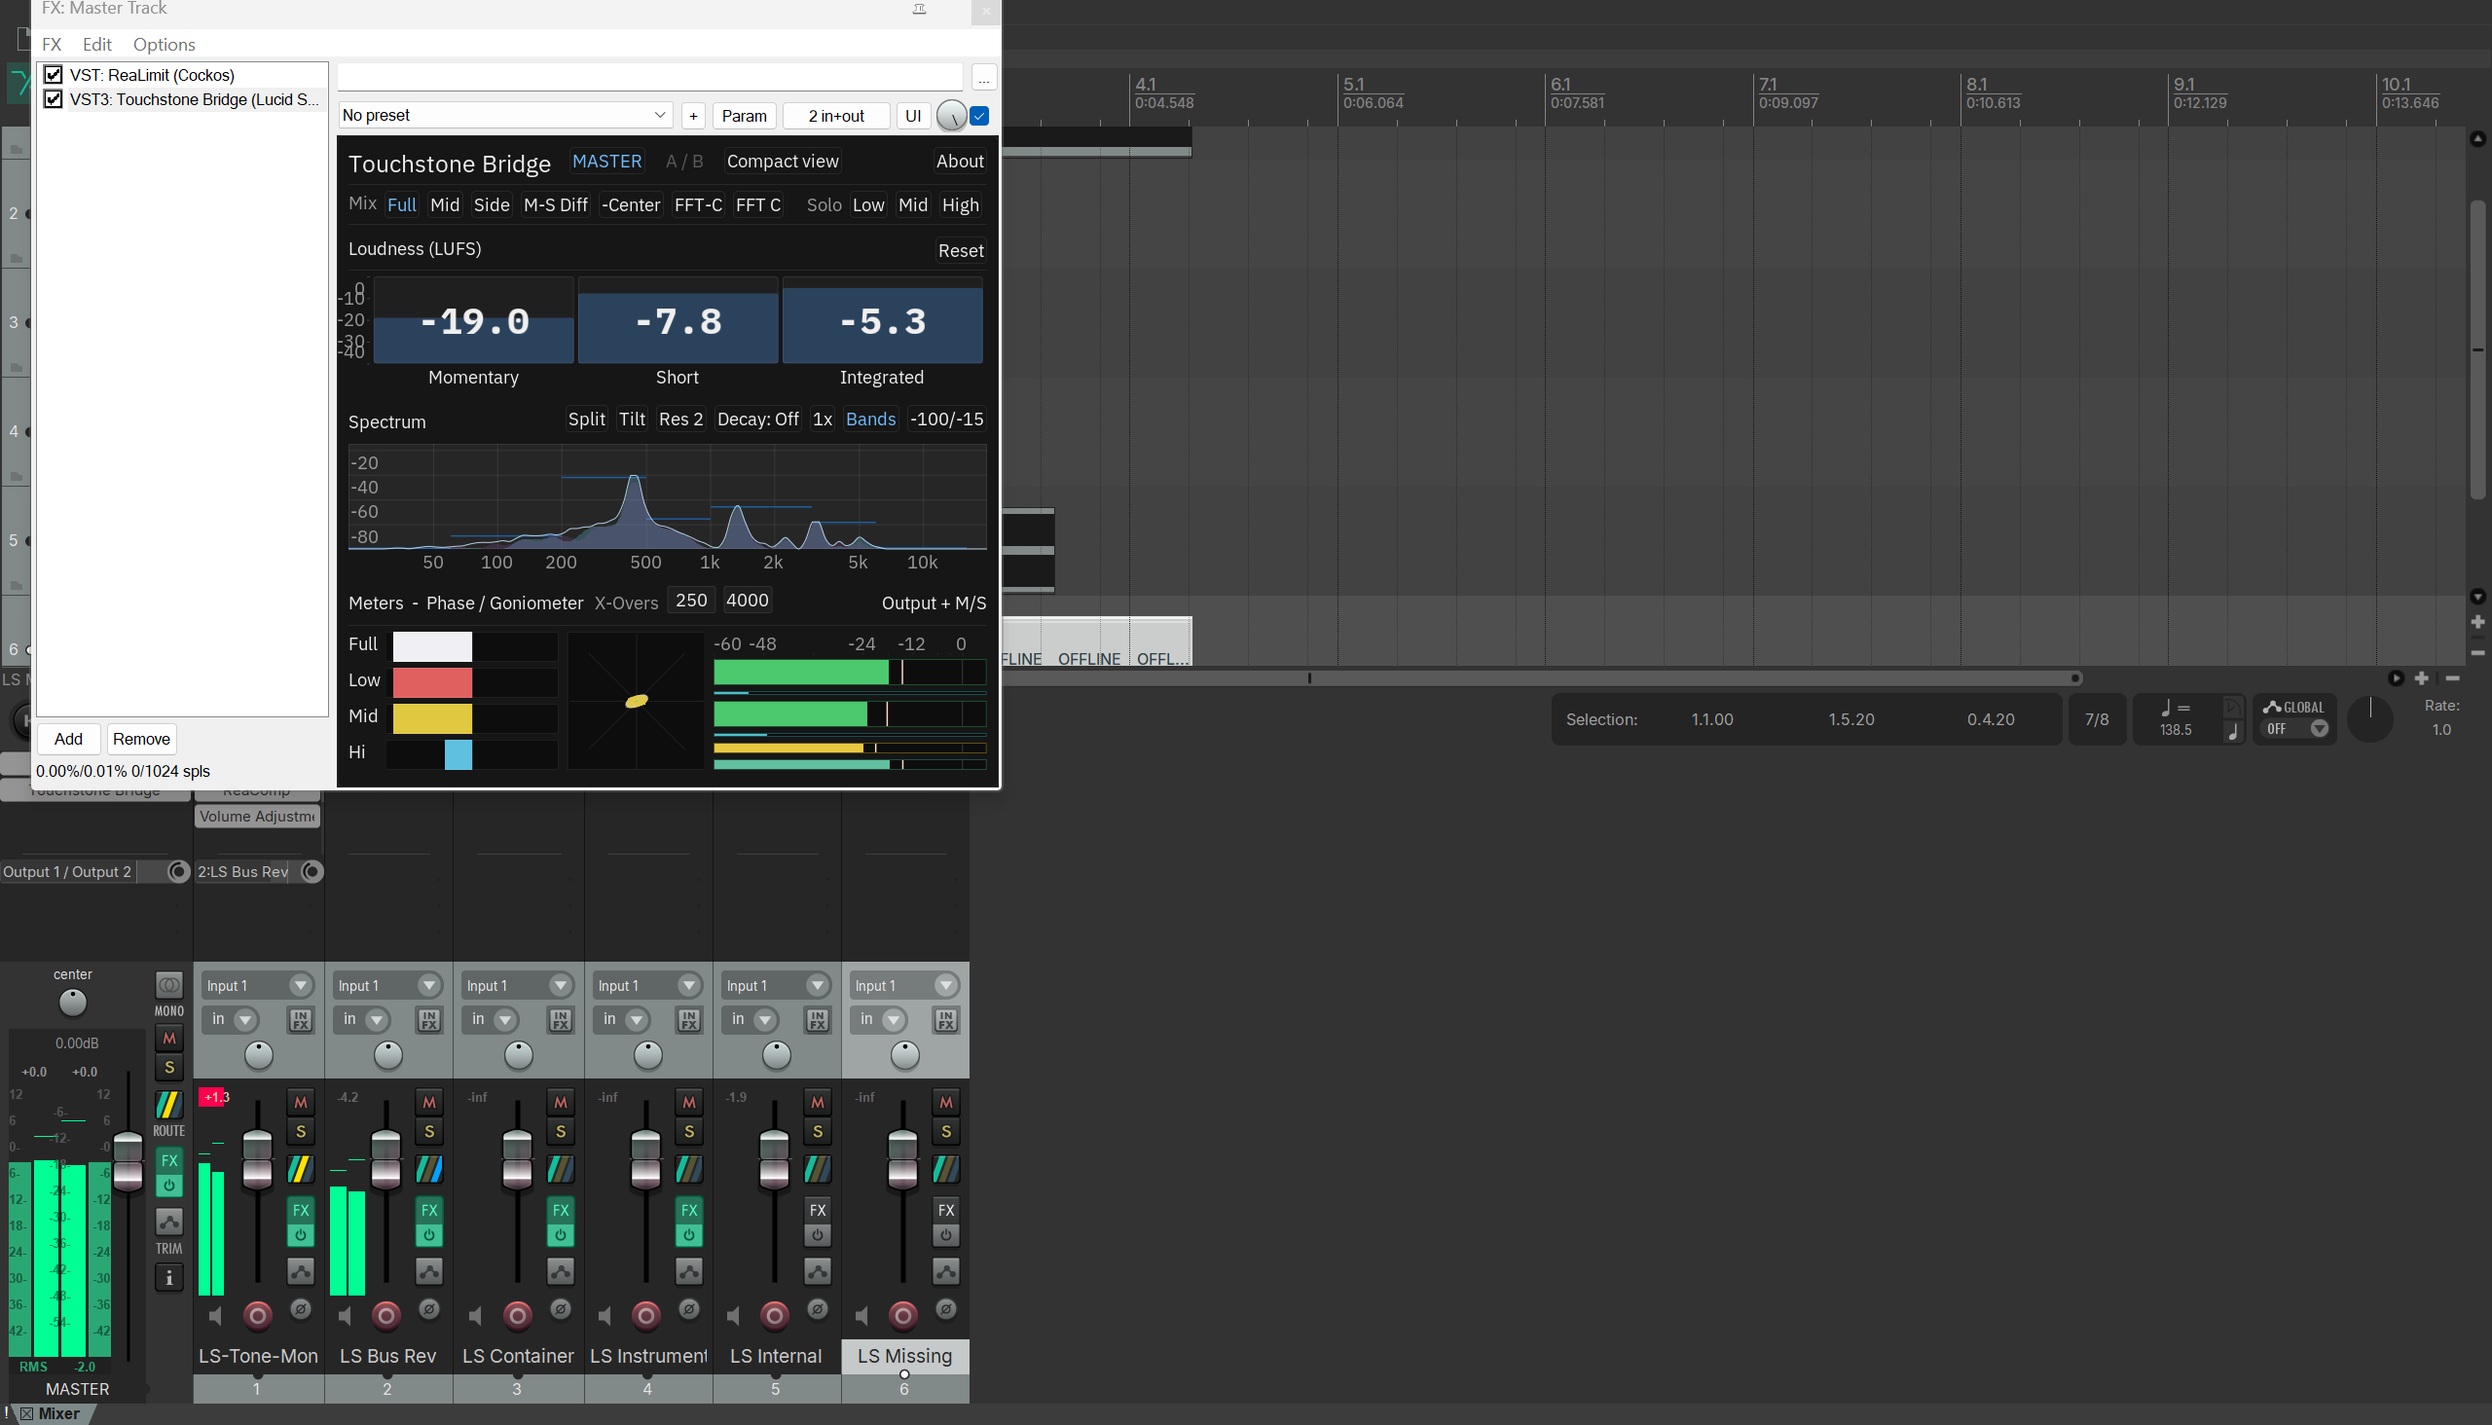
Task: Solo the LS Bus Rev track
Action: [x=428, y=1132]
